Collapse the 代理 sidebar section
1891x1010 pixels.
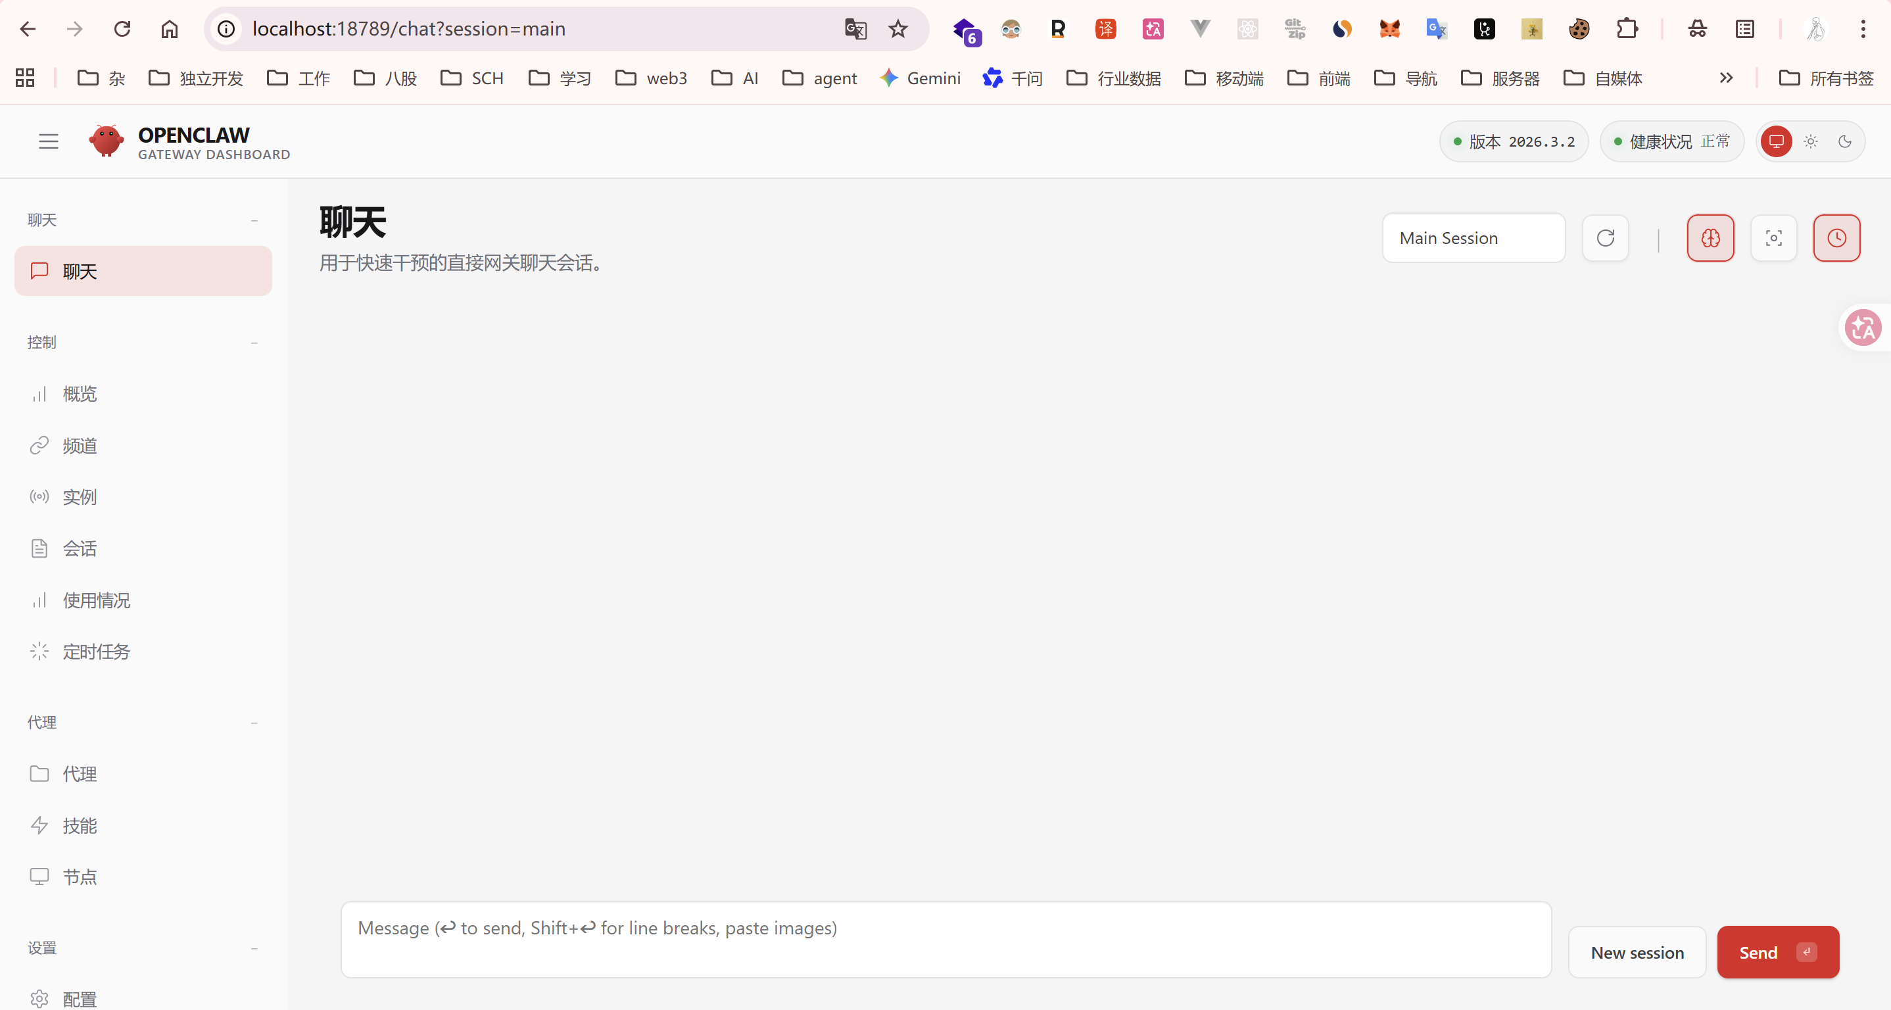tap(254, 722)
